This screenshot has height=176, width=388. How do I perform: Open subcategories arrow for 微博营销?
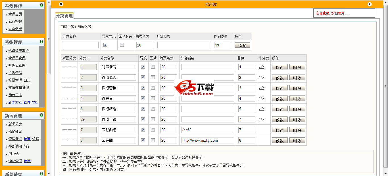tap(261, 88)
